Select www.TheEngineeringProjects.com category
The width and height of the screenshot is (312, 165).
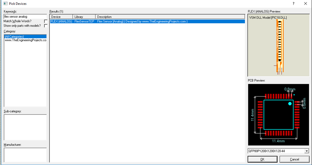[25, 40]
